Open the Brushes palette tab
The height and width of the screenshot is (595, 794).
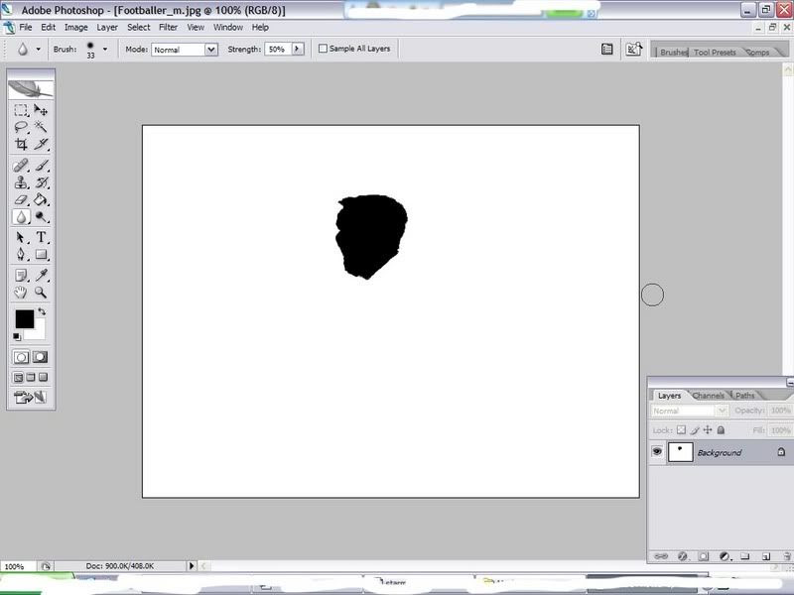point(673,53)
